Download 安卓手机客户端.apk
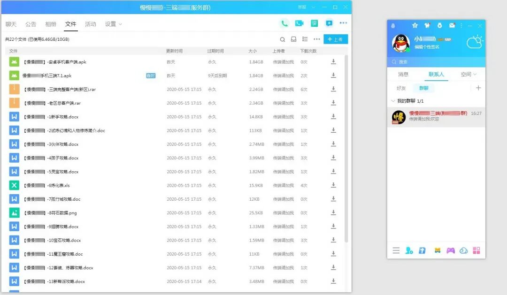The image size is (507, 295). [333, 62]
